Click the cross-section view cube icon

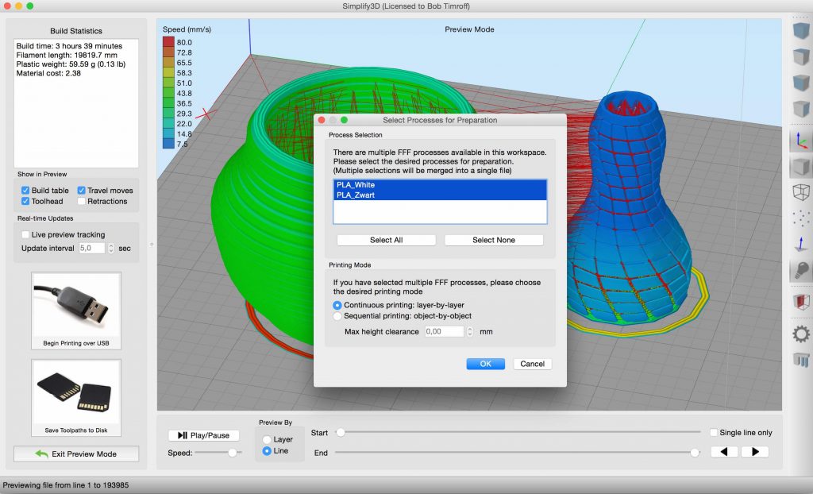(x=801, y=300)
